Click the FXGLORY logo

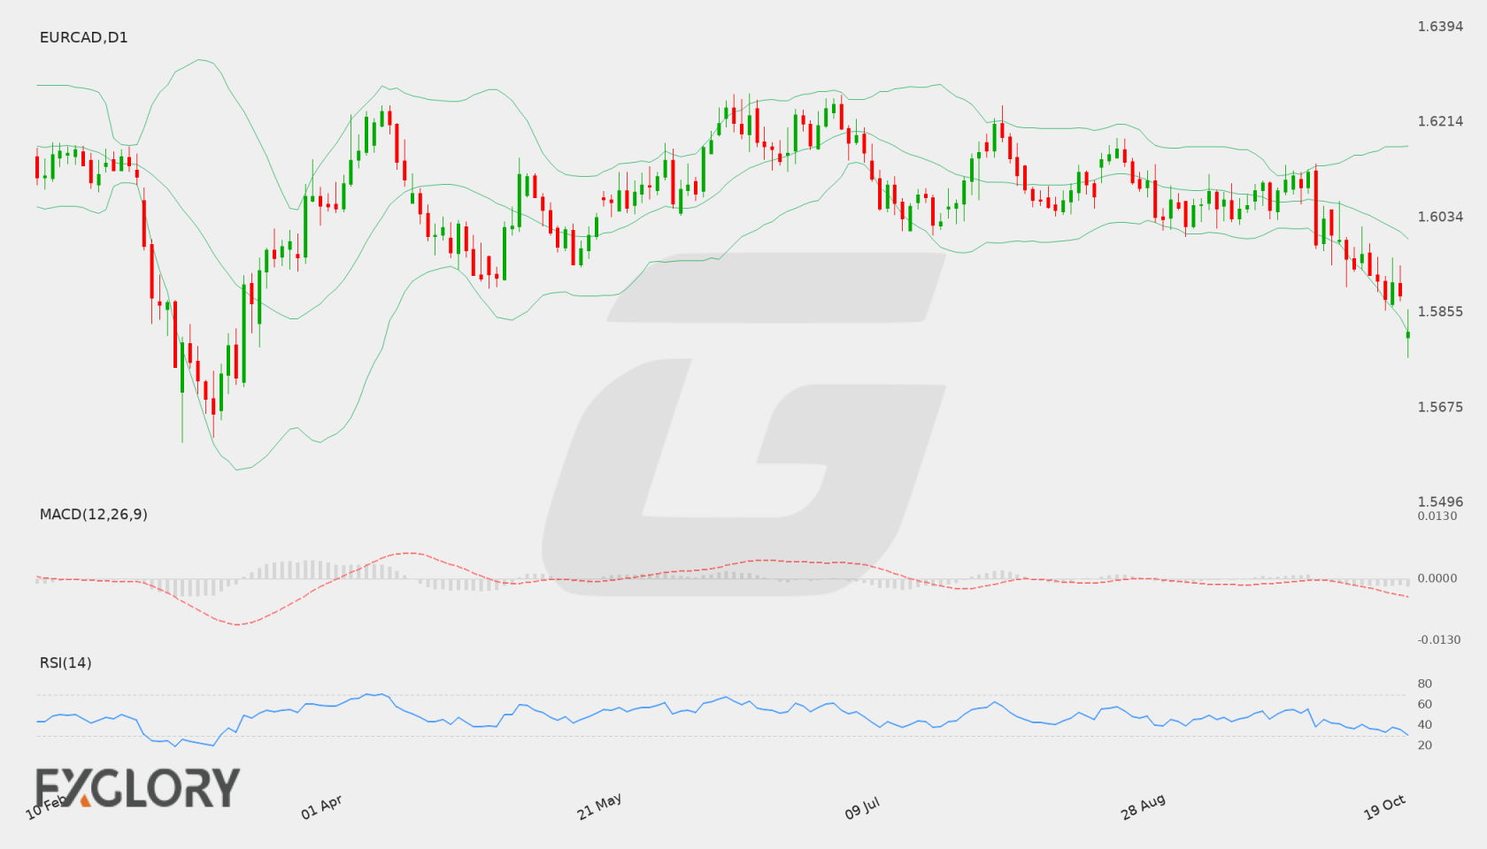(x=137, y=787)
